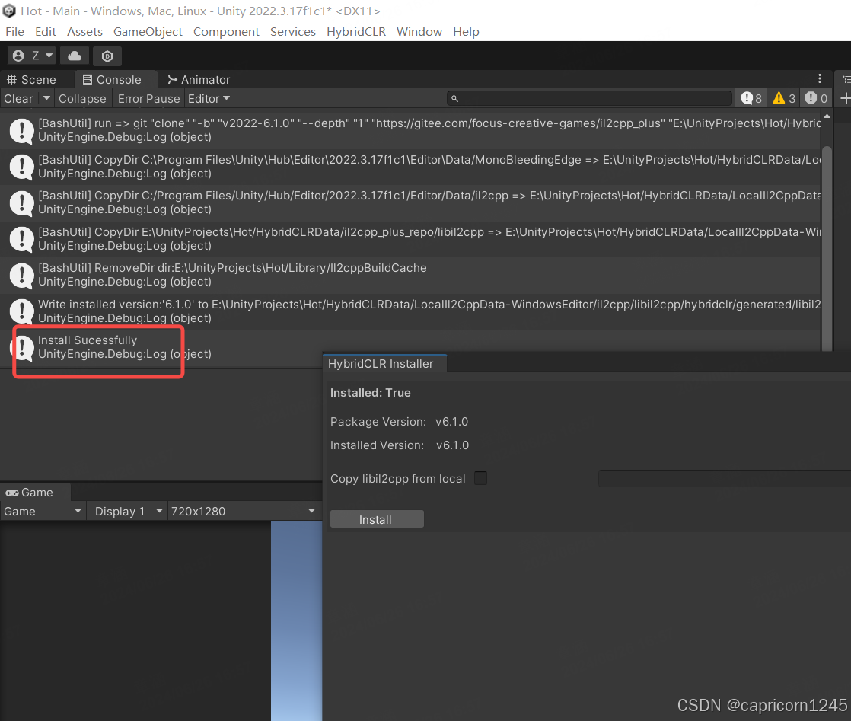Switch to the Scene tab
The width and height of the screenshot is (851, 721).
pyautogui.click(x=31, y=80)
